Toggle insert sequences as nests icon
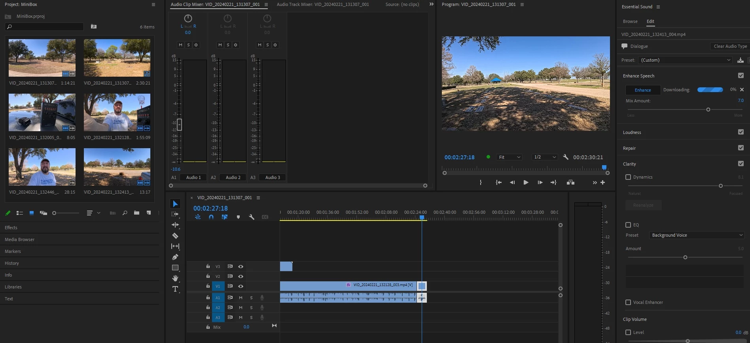The width and height of the screenshot is (750, 343). coord(198,217)
